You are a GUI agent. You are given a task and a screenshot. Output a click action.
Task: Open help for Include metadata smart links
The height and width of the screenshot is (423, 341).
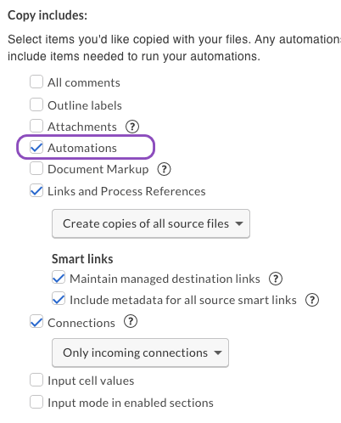click(x=312, y=300)
